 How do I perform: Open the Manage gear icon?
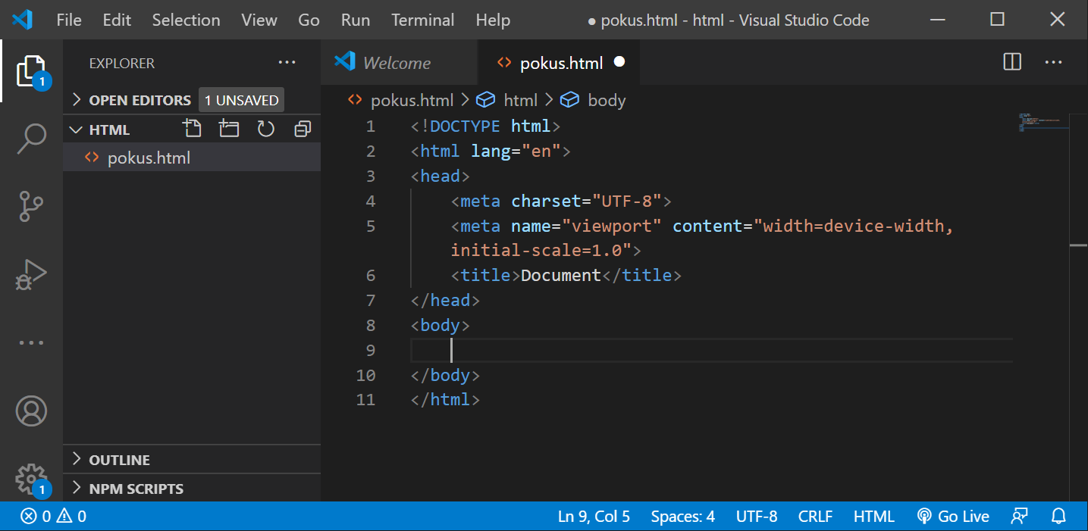(x=31, y=479)
